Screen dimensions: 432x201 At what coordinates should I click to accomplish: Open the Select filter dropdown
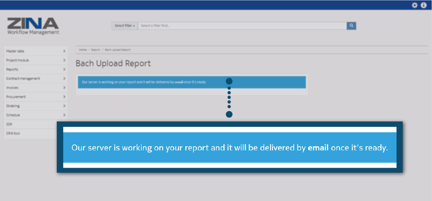(125, 26)
